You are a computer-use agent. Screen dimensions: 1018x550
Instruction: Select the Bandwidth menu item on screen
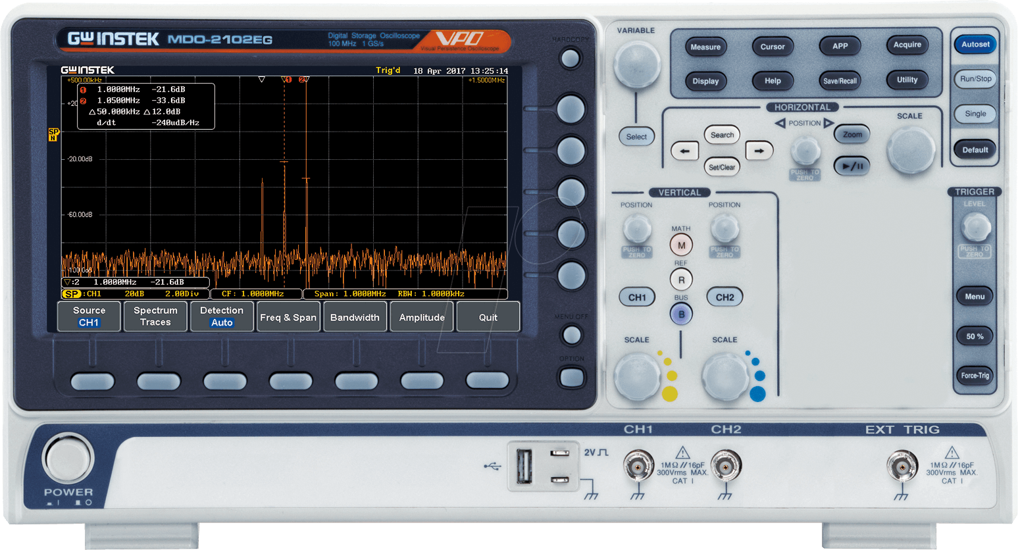(355, 317)
